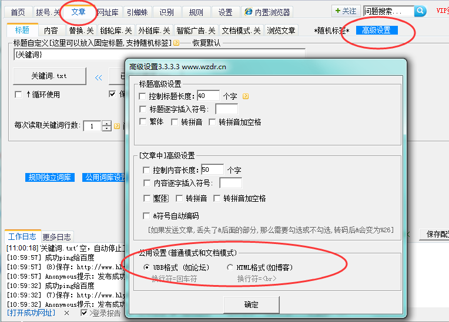Click the 关键词.txt button
449x322 pixels.
[49, 76]
